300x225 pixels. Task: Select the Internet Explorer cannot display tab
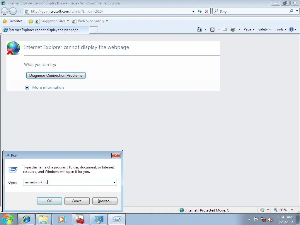tap(45, 30)
